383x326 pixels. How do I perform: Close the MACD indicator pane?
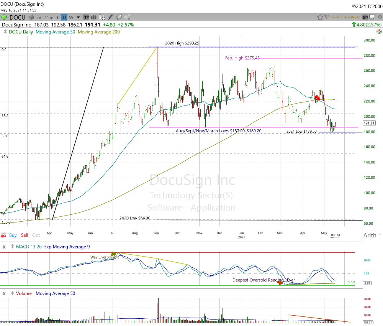pyautogui.click(x=4, y=247)
